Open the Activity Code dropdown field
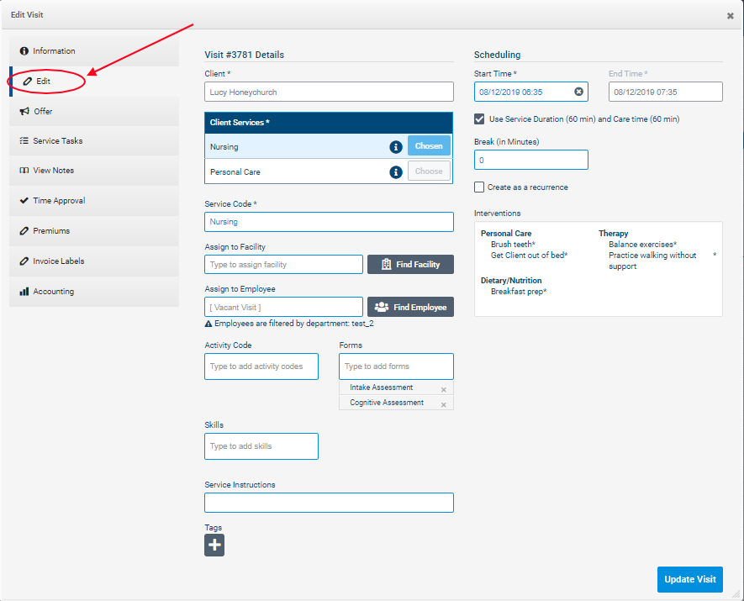This screenshot has height=601, width=744. (261, 366)
